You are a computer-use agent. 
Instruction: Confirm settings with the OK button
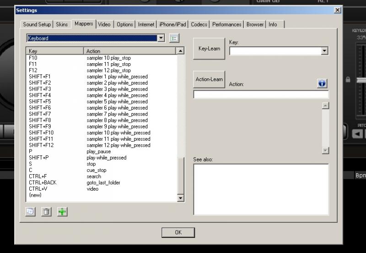pos(178,232)
